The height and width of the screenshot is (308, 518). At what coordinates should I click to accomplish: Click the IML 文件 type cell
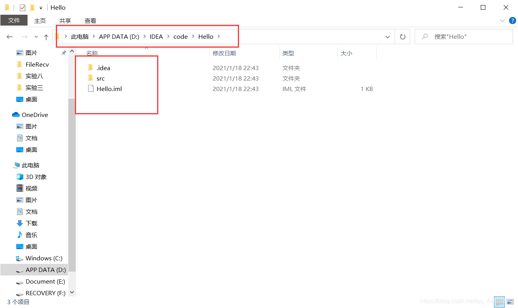(294, 89)
